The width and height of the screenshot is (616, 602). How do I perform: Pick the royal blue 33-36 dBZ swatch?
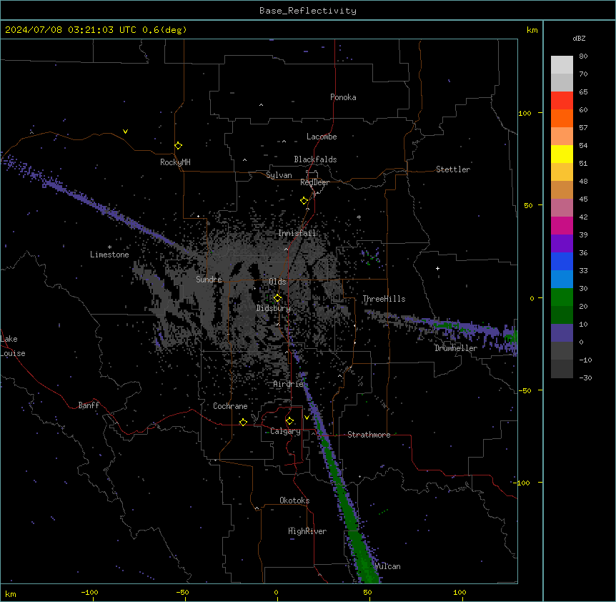[x=562, y=261]
